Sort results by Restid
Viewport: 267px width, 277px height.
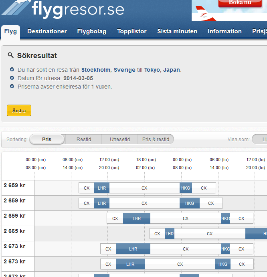(x=84, y=140)
